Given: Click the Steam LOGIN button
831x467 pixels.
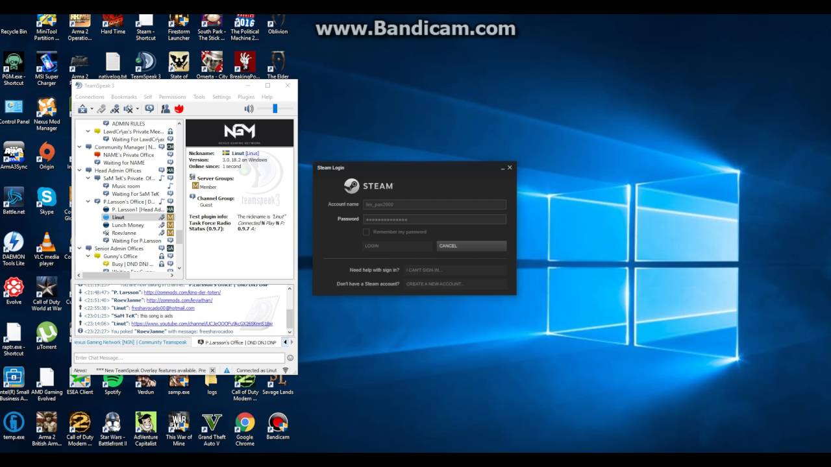Looking at the screenshot, I should click(397, 246).
